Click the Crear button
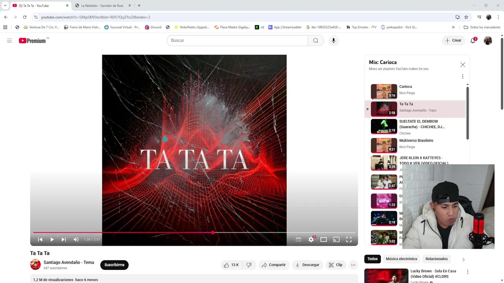 tap(453, 40)
